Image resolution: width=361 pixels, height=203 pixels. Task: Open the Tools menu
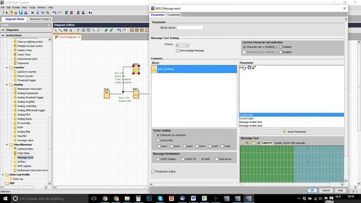(x=32, y=7)
